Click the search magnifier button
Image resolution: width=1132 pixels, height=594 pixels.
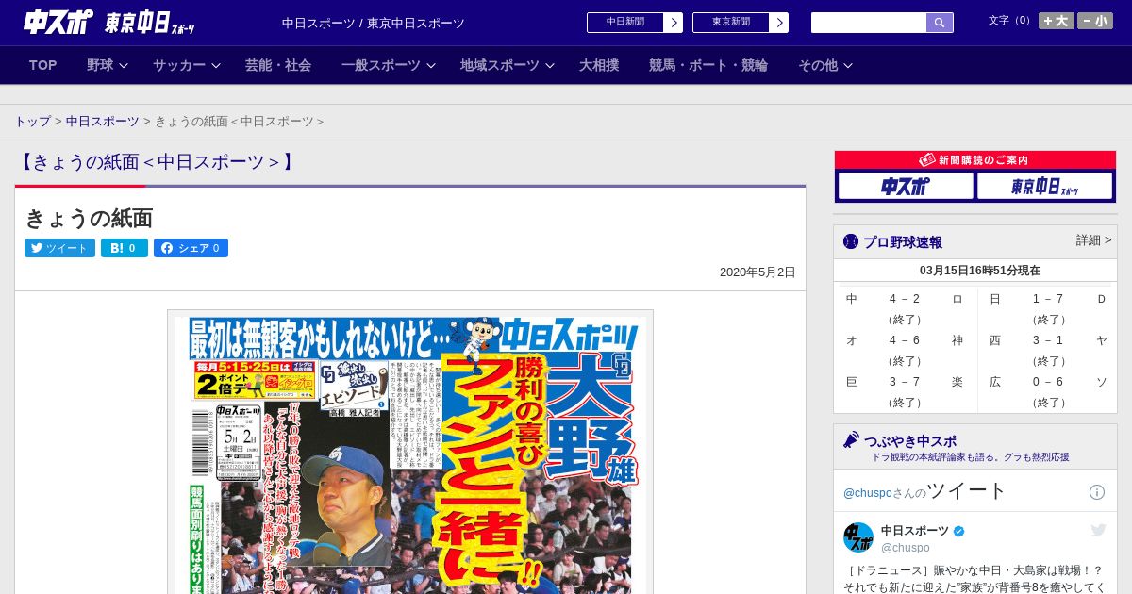940,23
